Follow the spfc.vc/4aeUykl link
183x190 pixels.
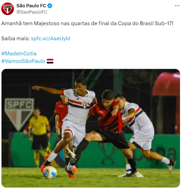tap(51, 39)
